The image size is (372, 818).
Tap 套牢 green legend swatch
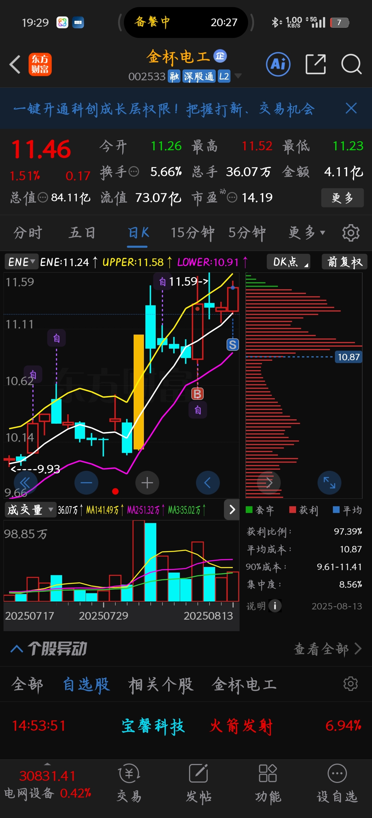pyautogui.click(x=249, y=510)
